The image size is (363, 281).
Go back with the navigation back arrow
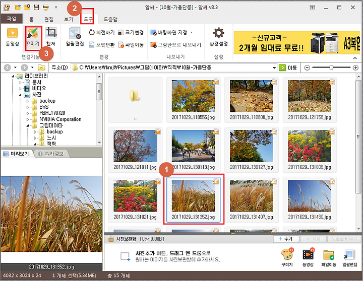[x=8, y=67]
